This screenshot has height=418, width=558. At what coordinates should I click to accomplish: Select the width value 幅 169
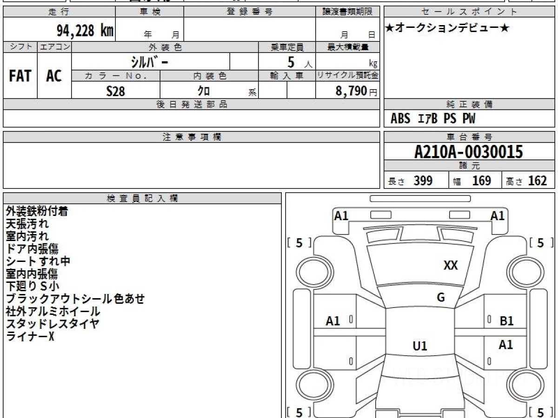[472, 181]
